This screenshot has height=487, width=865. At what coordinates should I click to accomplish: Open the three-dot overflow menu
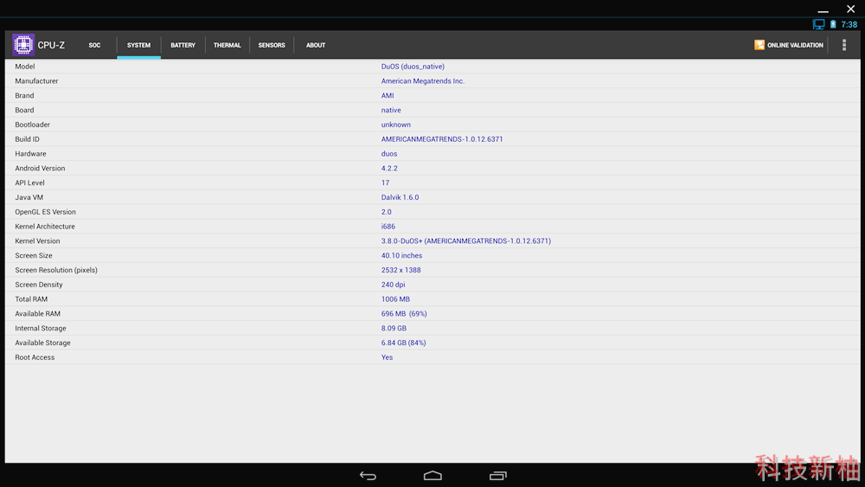pos(843,45)
